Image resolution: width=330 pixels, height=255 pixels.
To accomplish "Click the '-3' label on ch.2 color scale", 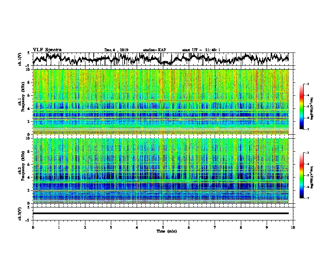I will click(x=307, y=153).
